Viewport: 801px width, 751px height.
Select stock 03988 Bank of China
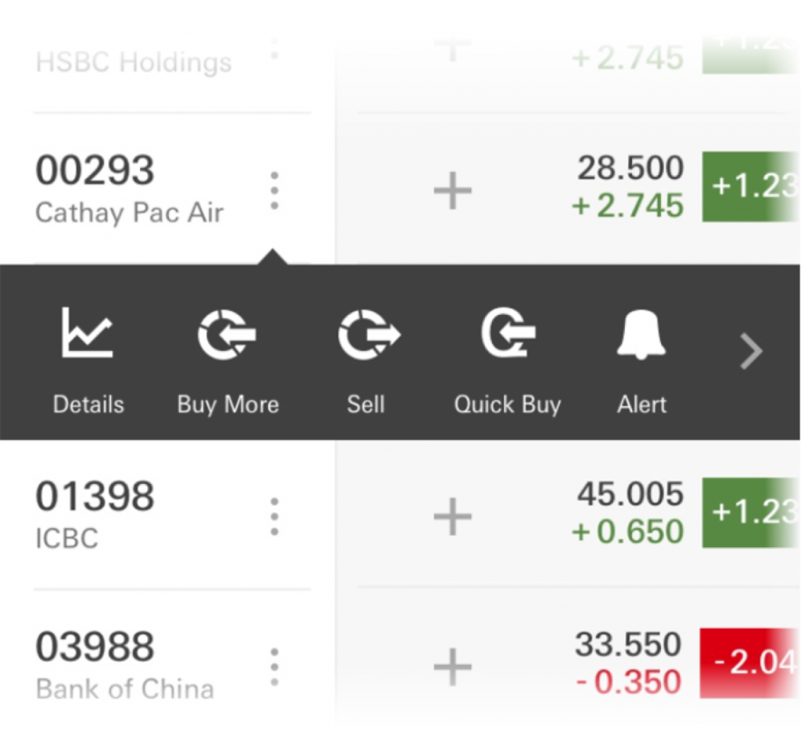124,666
